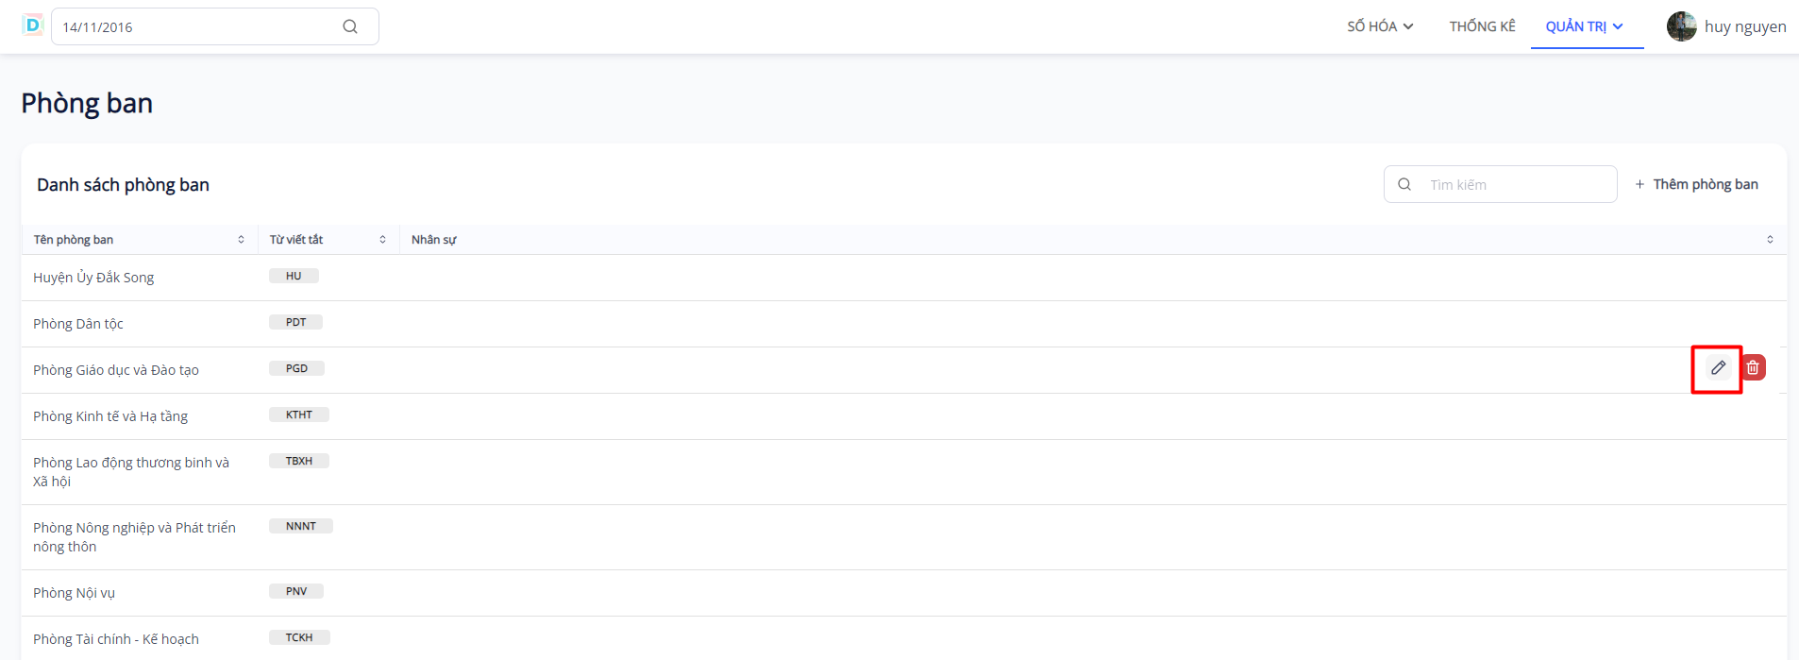Click the huy nguyen avatar picture
This screenshot has height=660, width=1799.
(x=1681, y=26)
